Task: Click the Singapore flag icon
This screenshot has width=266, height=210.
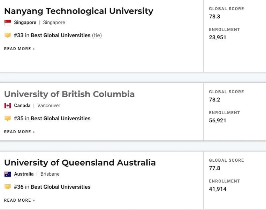Action: [8, 23]
